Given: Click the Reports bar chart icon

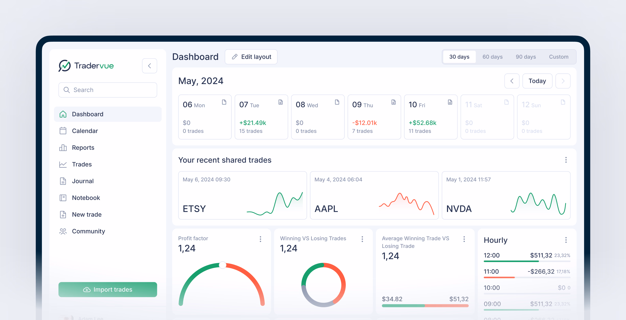Looking at the screenshot, I should point(63,148).
